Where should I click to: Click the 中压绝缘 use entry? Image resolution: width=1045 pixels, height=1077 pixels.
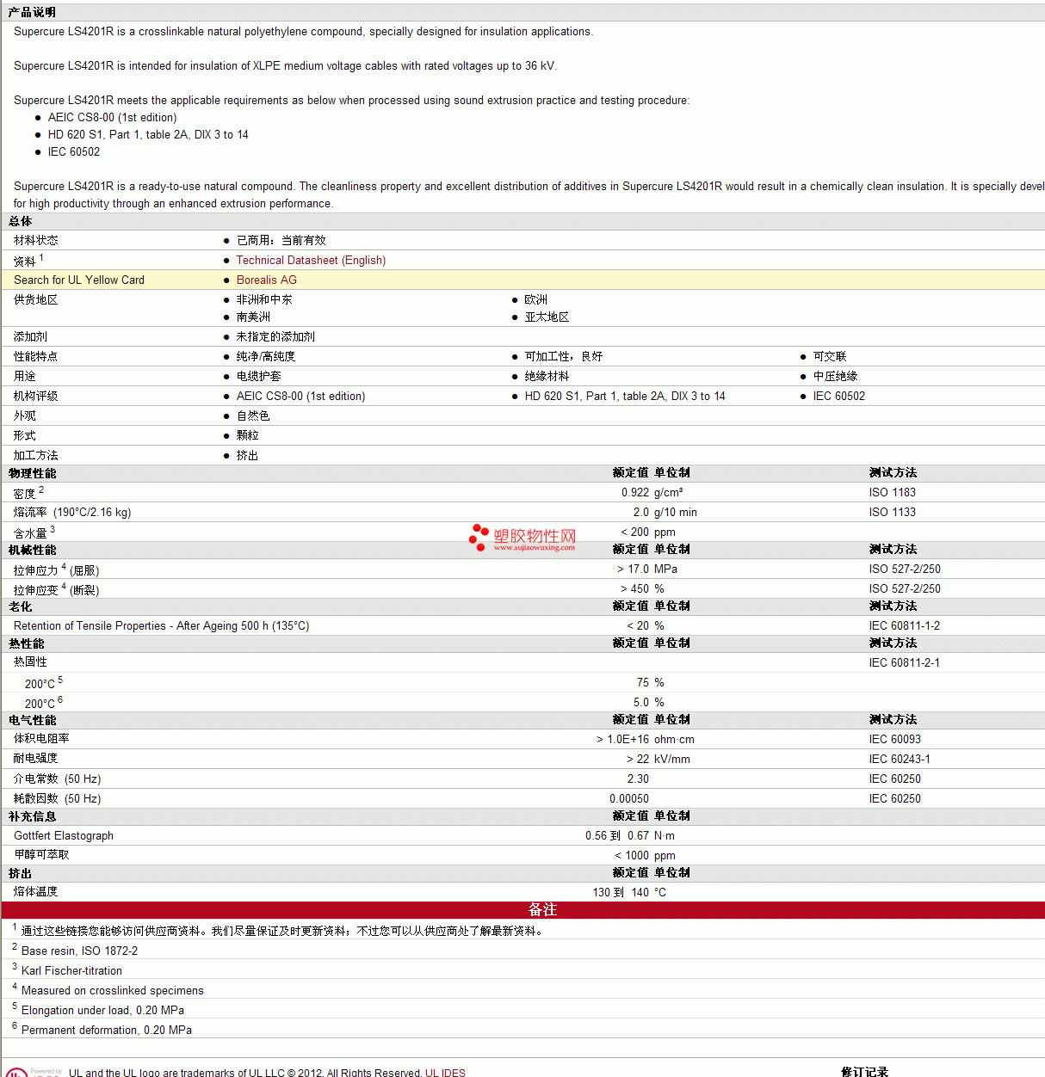pos(836,376)
